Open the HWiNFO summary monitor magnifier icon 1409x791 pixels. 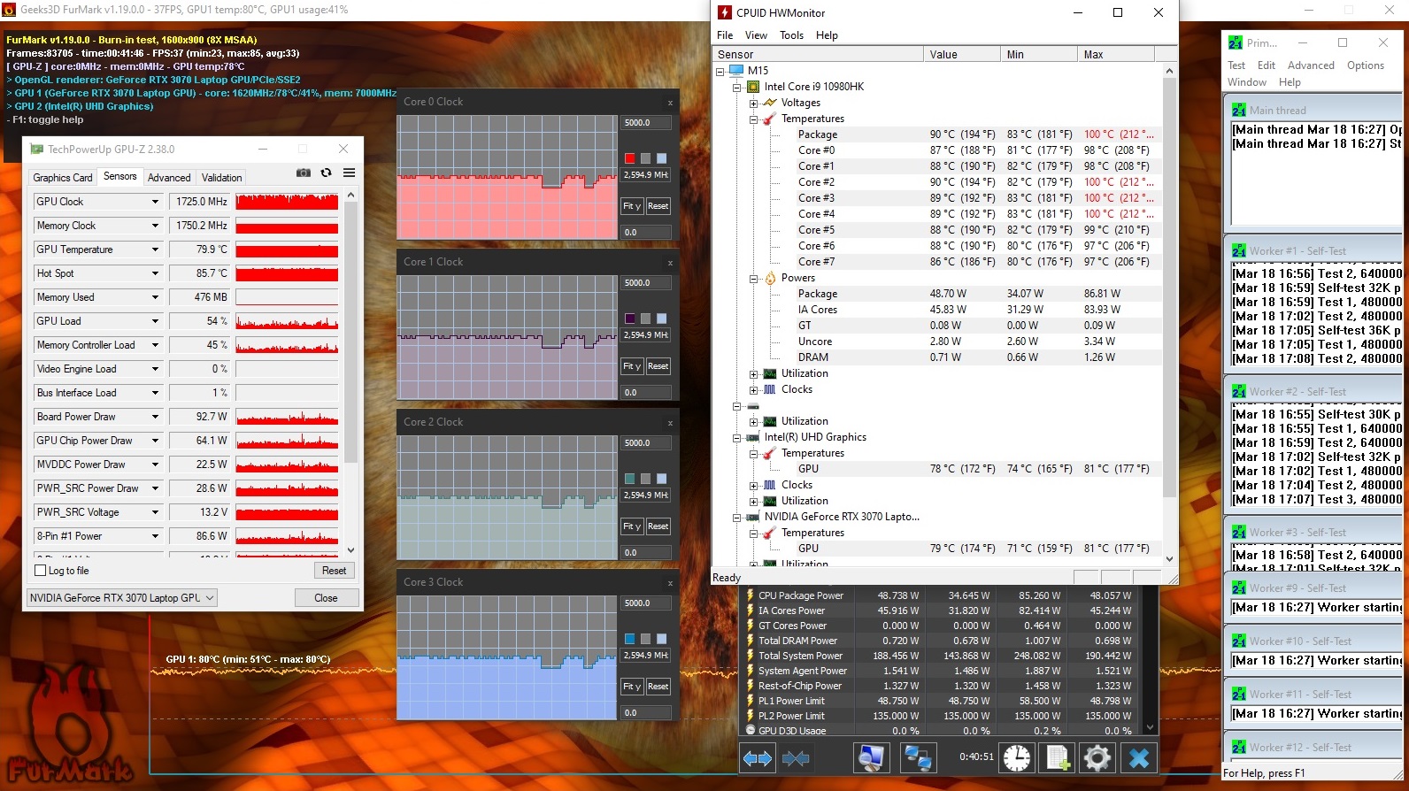tap(871, 758)
